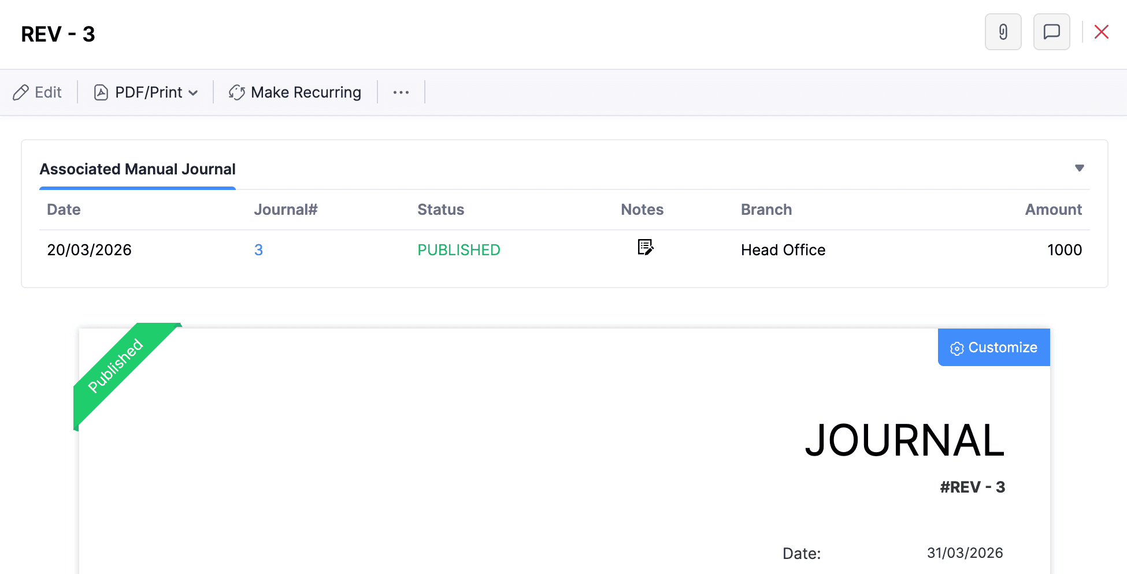Open the comments speech bubble icon
Image resolution: width=1127 pixels, height=574 pixels.
[1051, 32]
